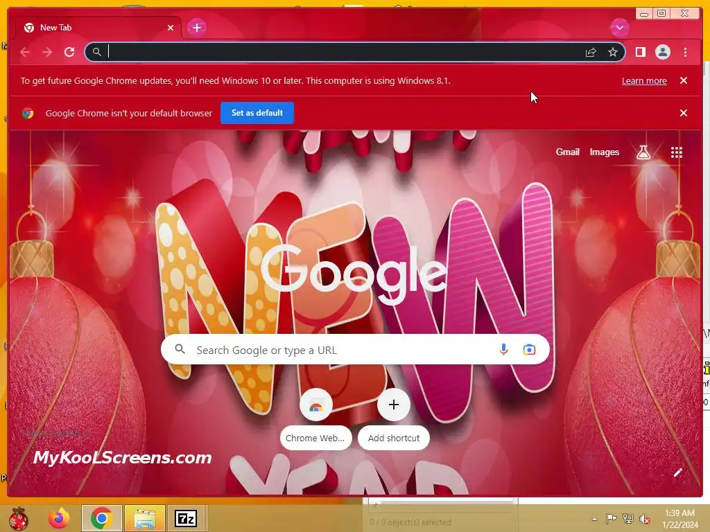Viewport: 710px width, 532px height.
Task: Click the Chrome taskbar icon
Action: [101, 518]
